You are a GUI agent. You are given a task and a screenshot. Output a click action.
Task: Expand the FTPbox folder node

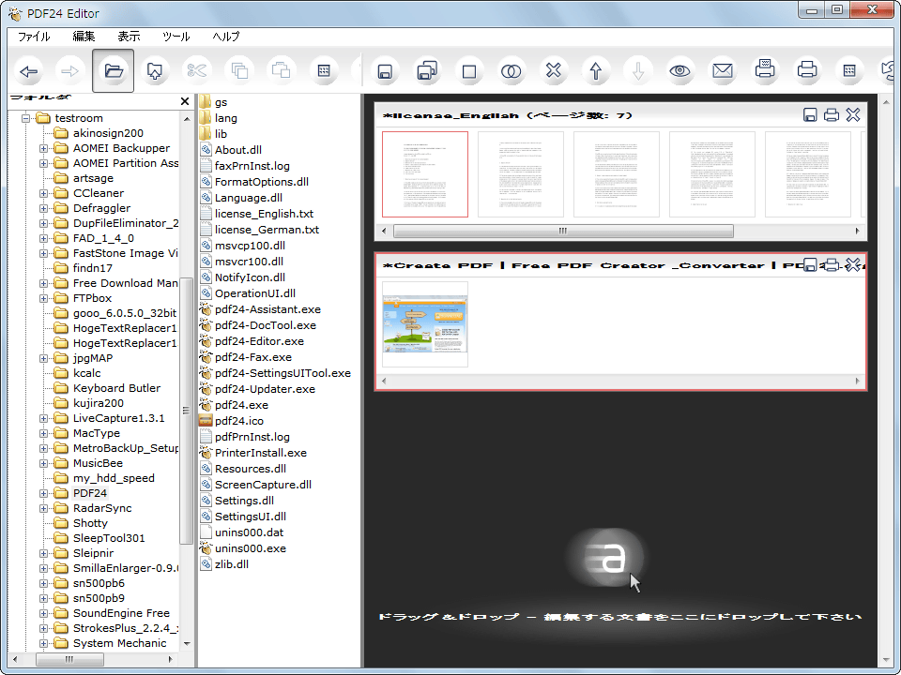[x=44, y=298]
